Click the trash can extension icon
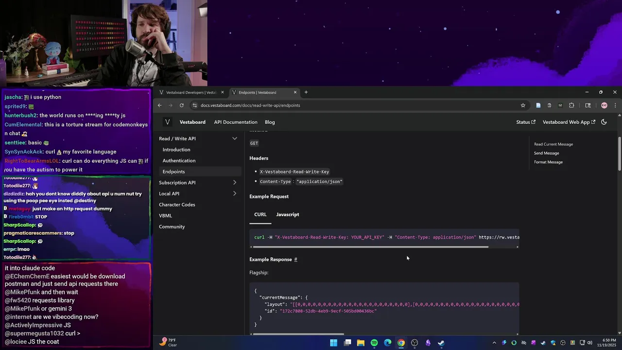The image size is (622, 350). 549,105
